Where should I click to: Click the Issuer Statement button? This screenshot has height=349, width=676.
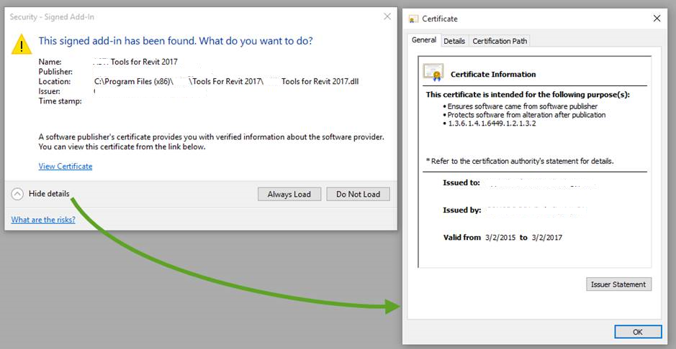click(x=618, y=284)
